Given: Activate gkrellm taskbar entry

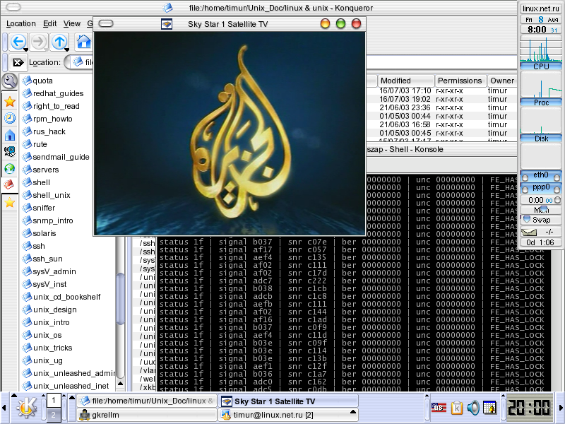Looking at the screenshot, I should [x=147, y=415].
